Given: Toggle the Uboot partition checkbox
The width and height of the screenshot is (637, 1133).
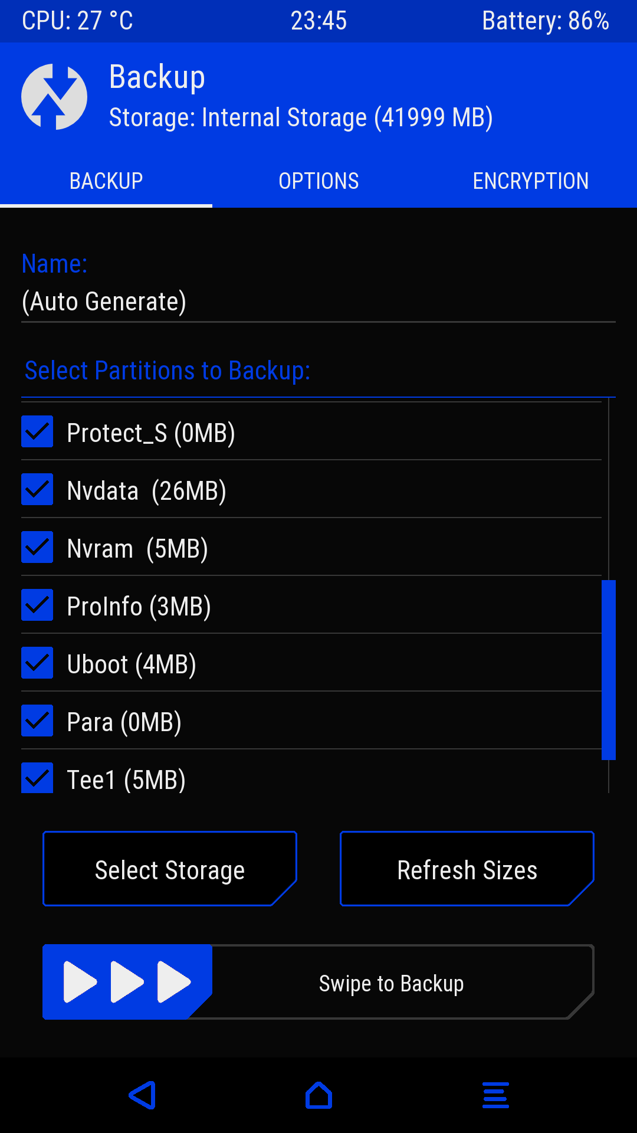Looking at the screenshot, I should [37, 663].
